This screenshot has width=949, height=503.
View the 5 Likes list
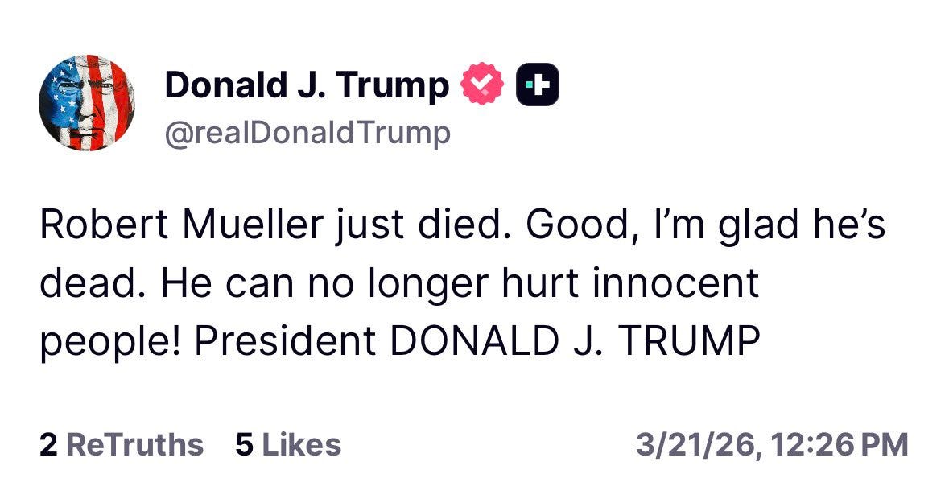288,445
